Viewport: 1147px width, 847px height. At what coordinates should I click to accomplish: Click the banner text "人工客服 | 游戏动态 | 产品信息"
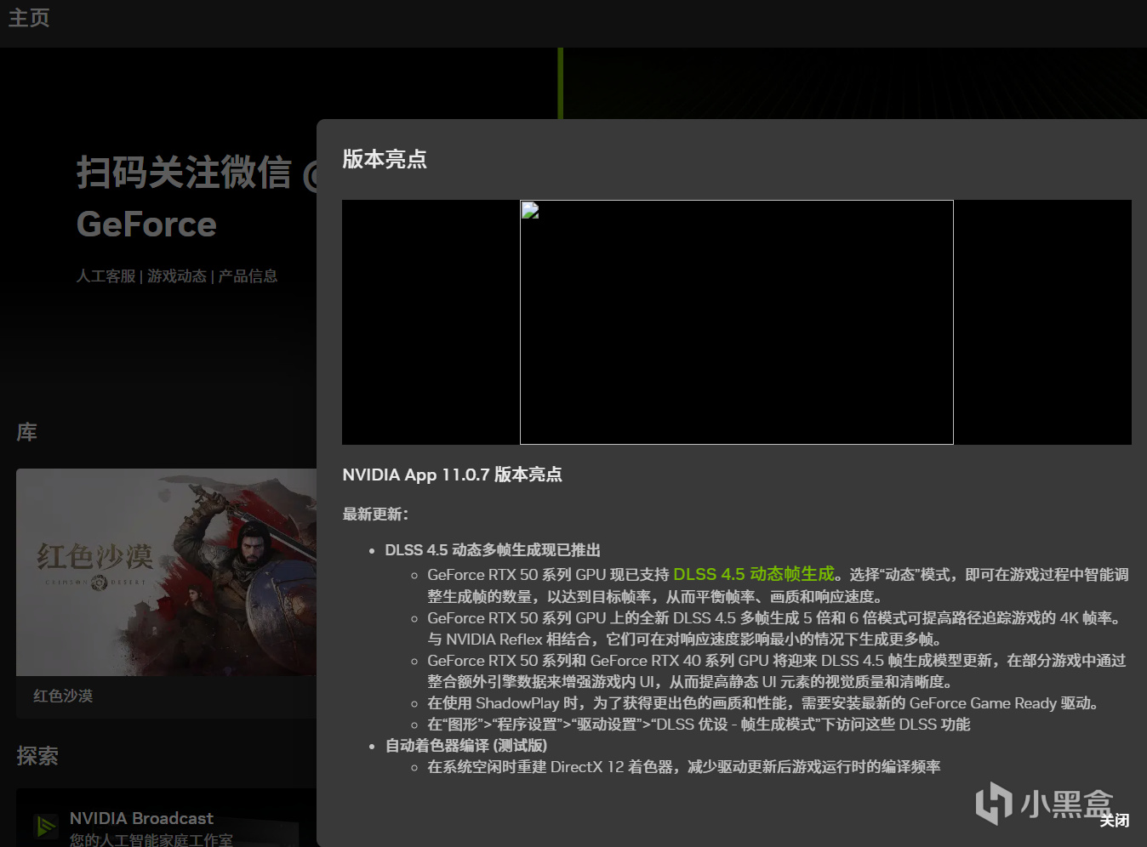tap(177, 276)
